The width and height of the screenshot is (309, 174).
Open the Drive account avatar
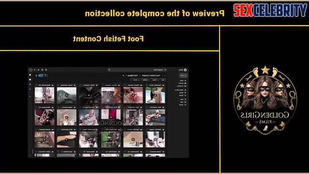point(30,70)
